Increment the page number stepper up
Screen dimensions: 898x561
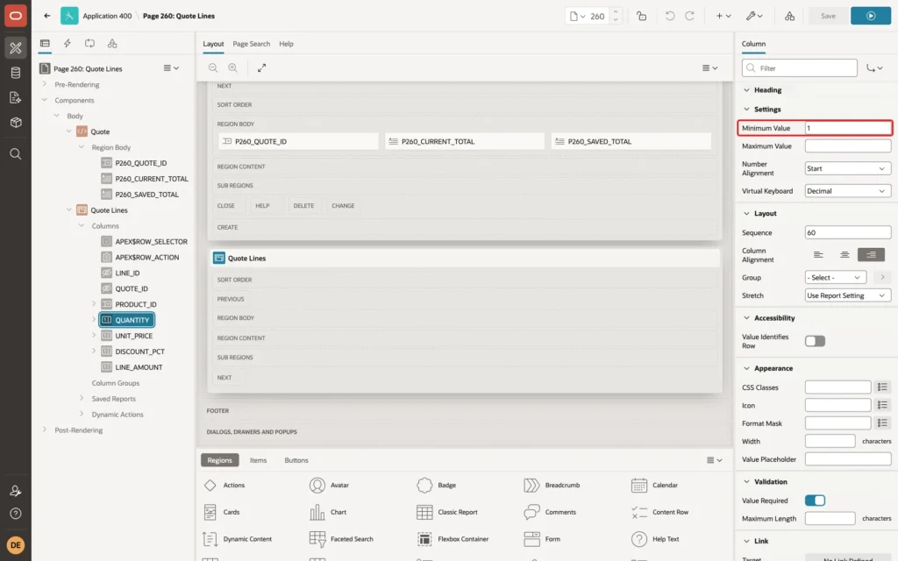(x=616, y=11)
